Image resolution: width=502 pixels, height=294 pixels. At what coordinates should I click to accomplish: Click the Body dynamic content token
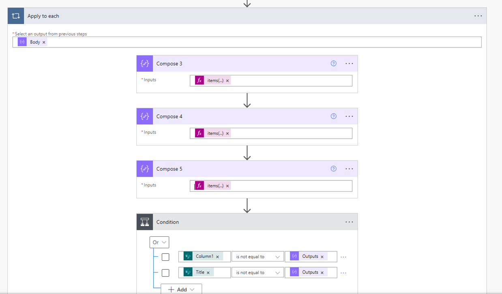(32, 42)
